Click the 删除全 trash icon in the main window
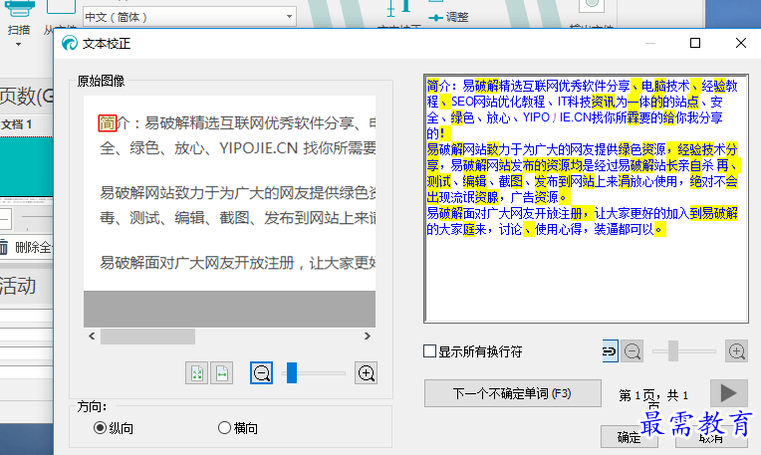 4,247
